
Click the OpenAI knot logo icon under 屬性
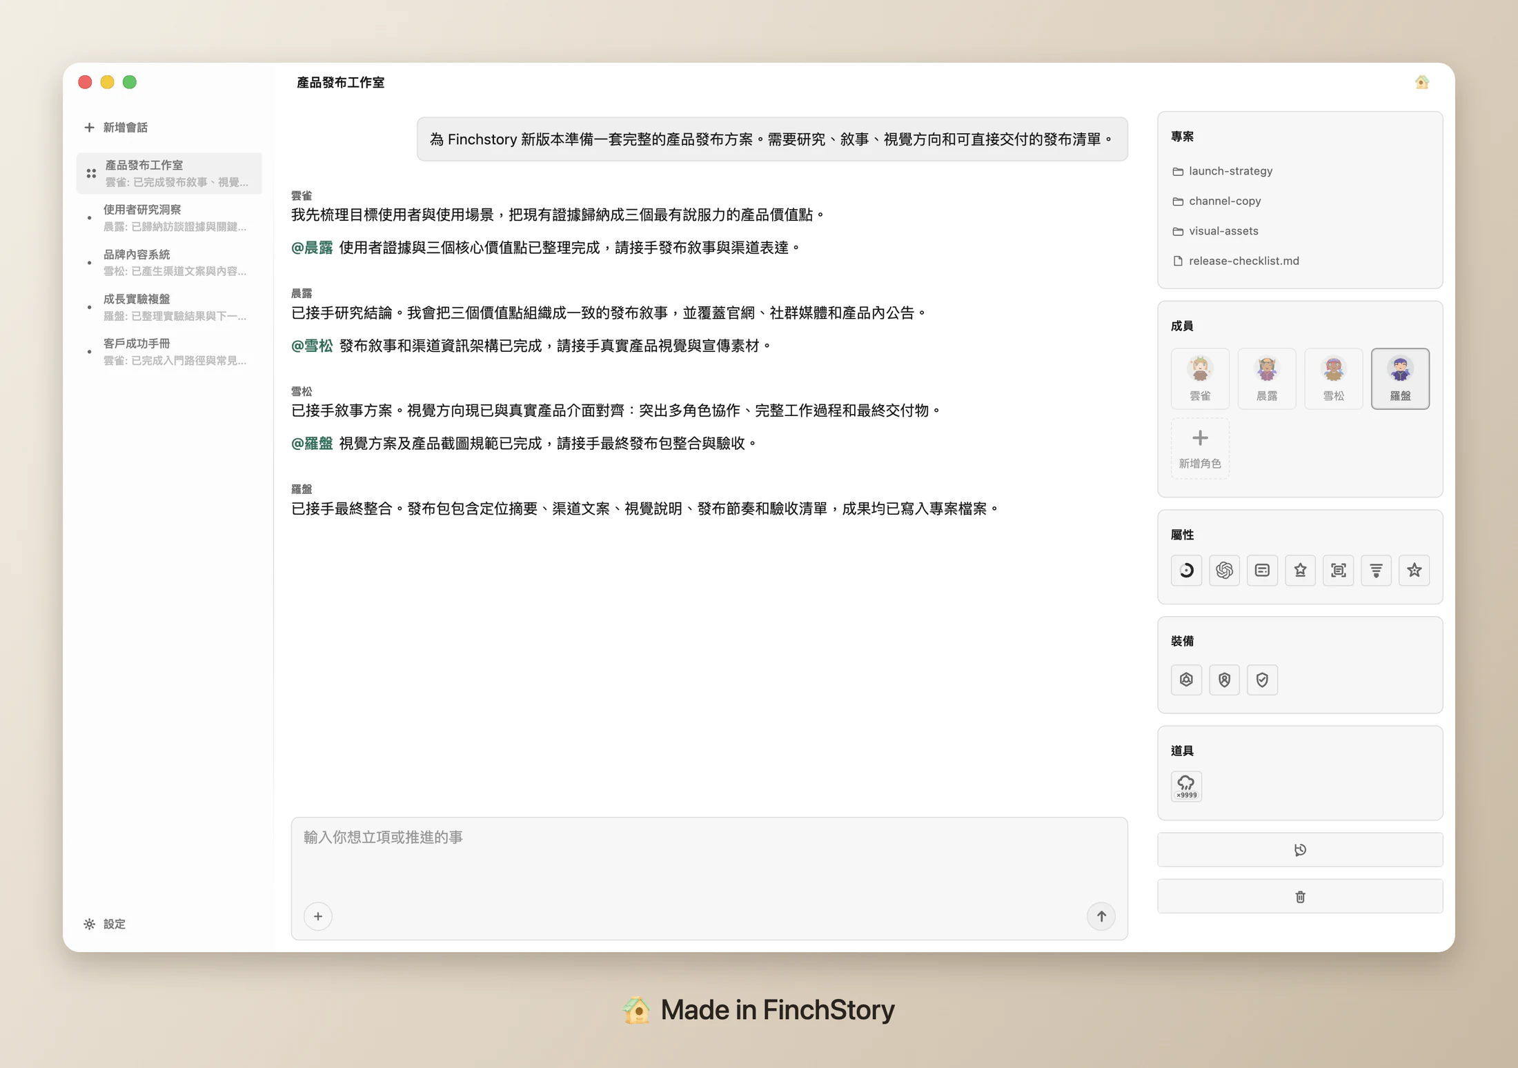(x=1224, y=571)
